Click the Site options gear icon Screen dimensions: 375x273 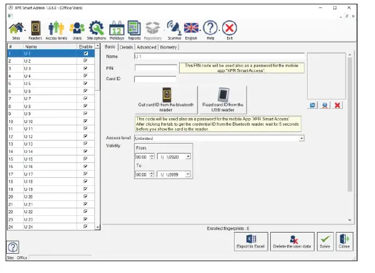point(96,29)
